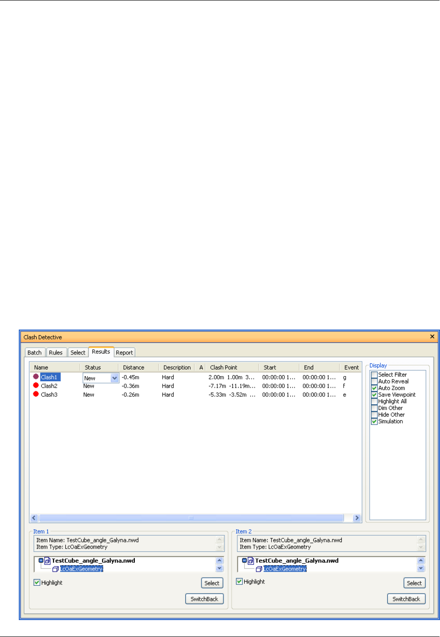Toggle the Item 1 Highlight checkbox
440x637 pixels.
37,582
